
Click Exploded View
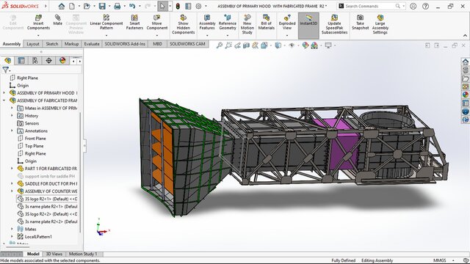point(287,23)
